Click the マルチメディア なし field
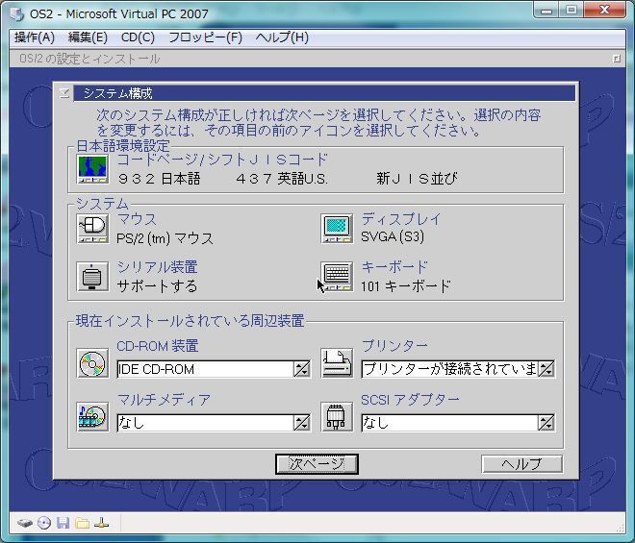This screenshot has height=543, width=635. coord(206,423)
